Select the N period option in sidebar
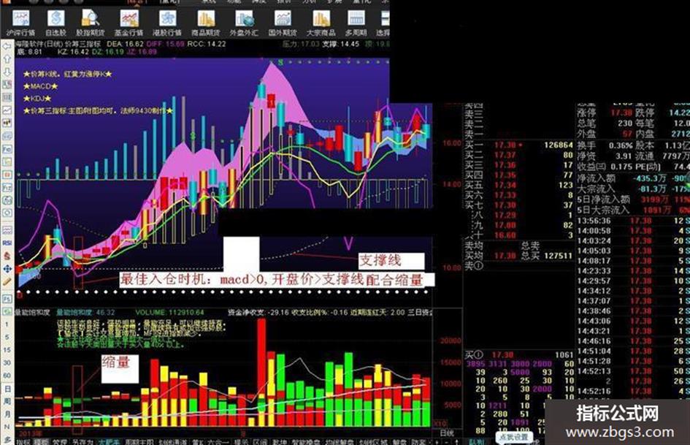The width and height of the screenshot is (690, 445). point(7,427)
